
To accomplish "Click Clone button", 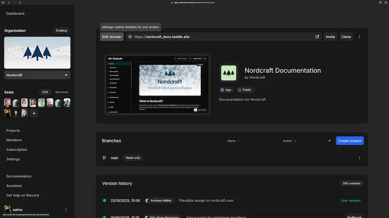I will [x=346, y=37].
